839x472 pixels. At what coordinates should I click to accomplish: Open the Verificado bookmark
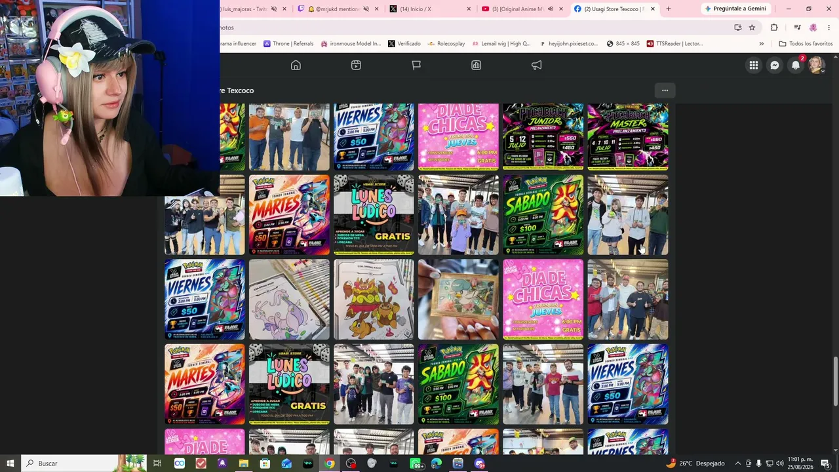tap(404, 44)
